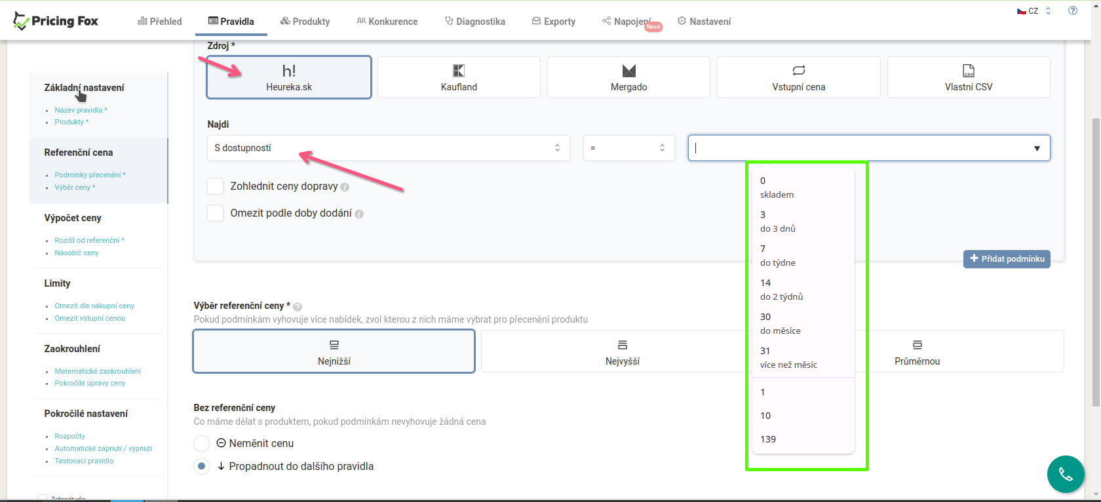Click info icon next to Zohlednit ceny dopravy
The width and height of the screenshot is (1101, 502).
tap(345, 187)
